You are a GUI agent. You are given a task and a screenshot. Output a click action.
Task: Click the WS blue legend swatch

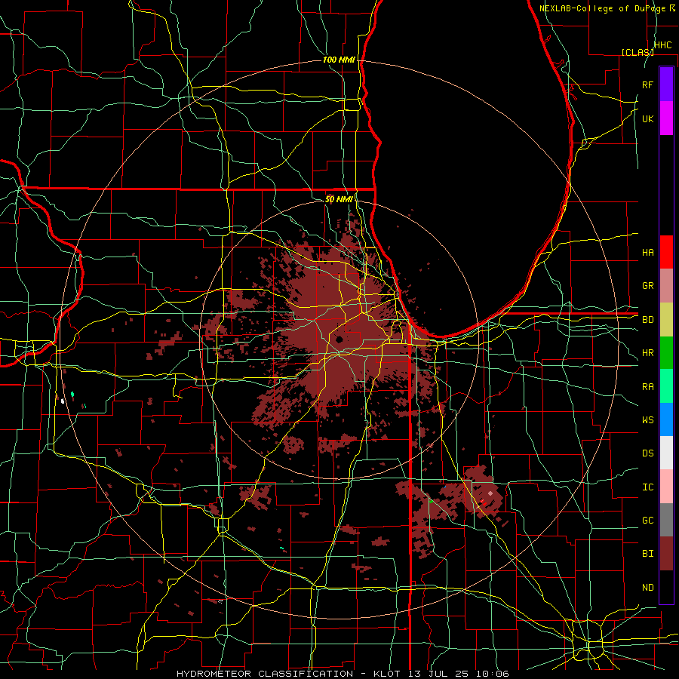pos(666,419)
